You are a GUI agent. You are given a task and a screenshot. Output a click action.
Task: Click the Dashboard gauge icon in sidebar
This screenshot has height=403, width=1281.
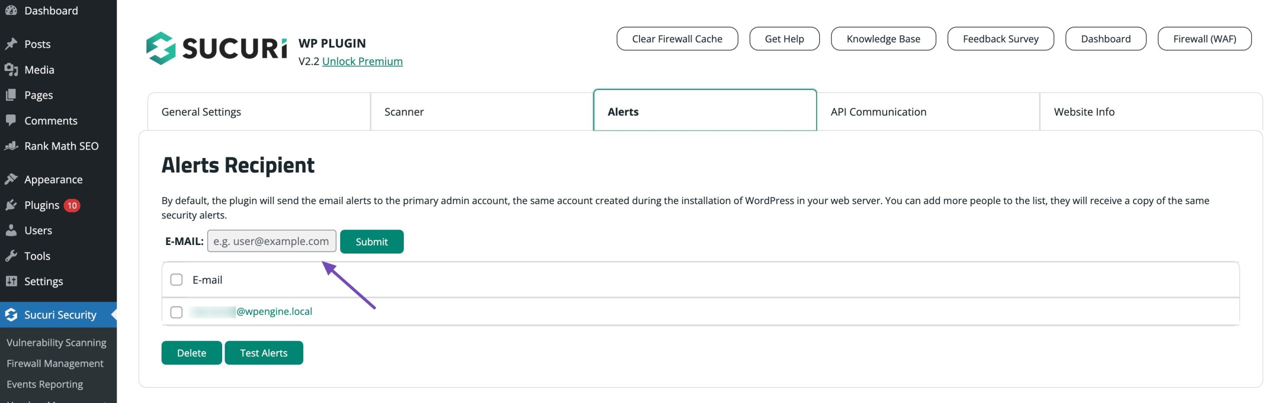pyautogui.click(x=11, y=10)
